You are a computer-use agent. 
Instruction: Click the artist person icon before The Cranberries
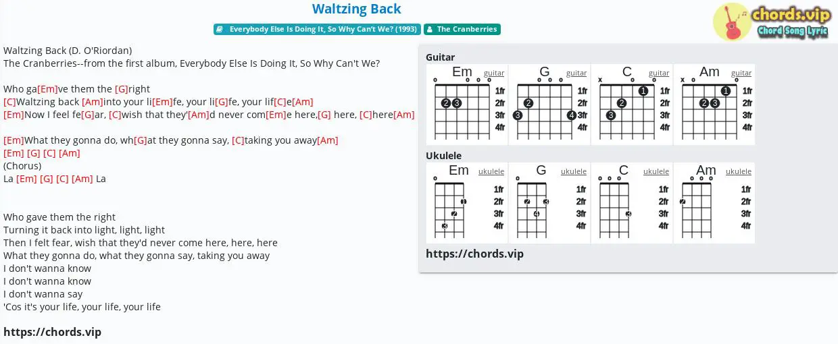click(x=430, y=29)
